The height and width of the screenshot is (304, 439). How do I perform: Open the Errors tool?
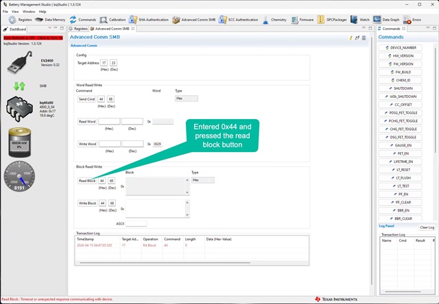pos(412,20)
